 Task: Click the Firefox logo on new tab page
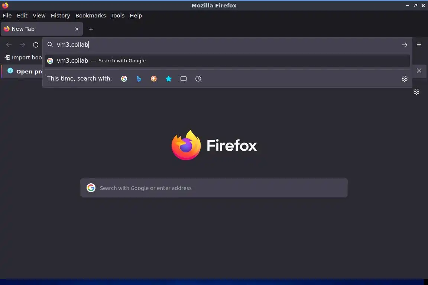tap(186, 145)
